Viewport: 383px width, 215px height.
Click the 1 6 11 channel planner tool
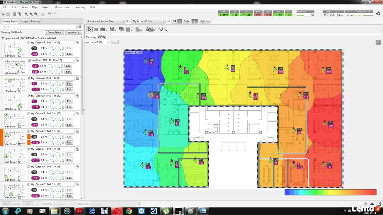162,29
